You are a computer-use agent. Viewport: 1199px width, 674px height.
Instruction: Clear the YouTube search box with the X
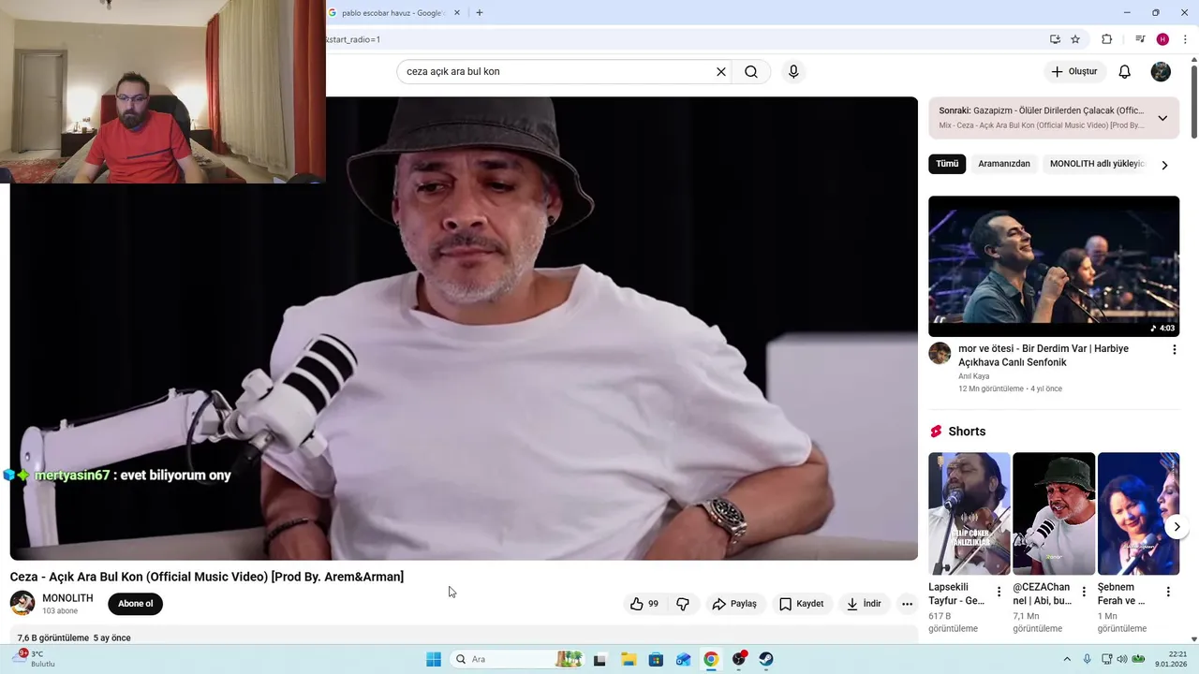point(721,72)
